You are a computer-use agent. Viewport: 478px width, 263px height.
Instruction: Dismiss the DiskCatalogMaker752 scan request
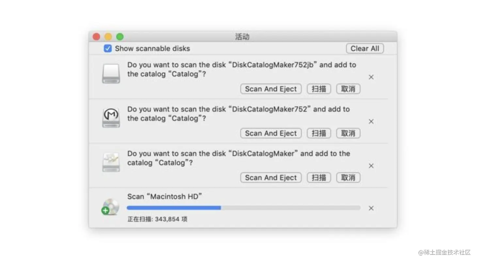pyautogui.click(x=371, y=122)
